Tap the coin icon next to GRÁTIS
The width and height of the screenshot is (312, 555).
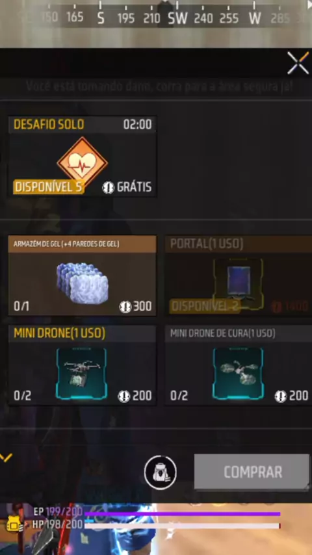pyautogui.click(x=108, y=187)
